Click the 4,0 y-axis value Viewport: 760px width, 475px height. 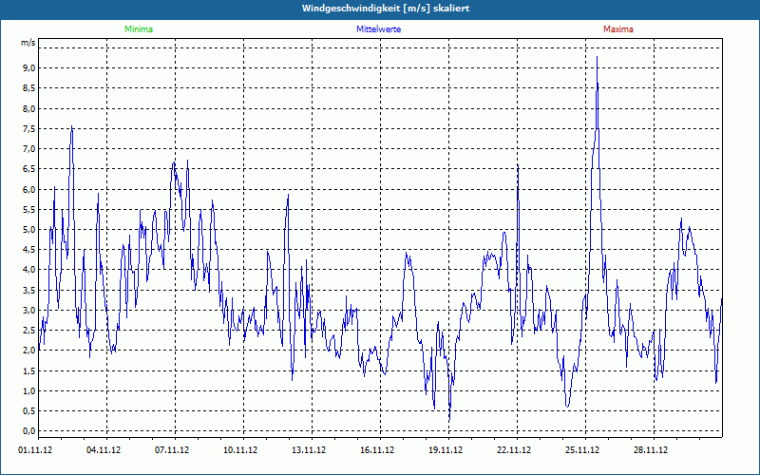coord(29,270)
